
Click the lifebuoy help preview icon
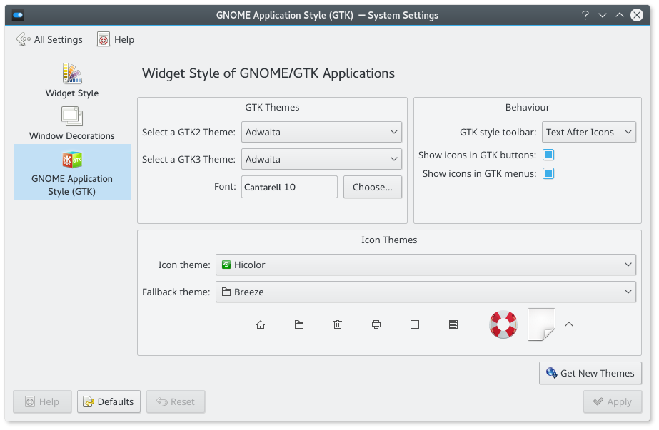[503, 324]
